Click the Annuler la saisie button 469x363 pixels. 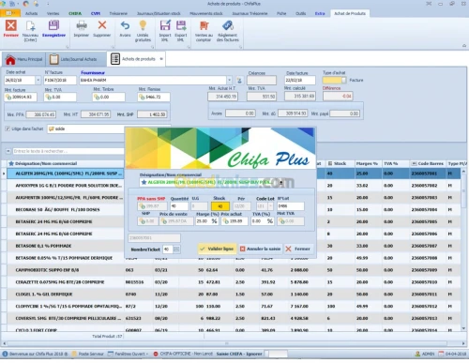coord(260,249)
